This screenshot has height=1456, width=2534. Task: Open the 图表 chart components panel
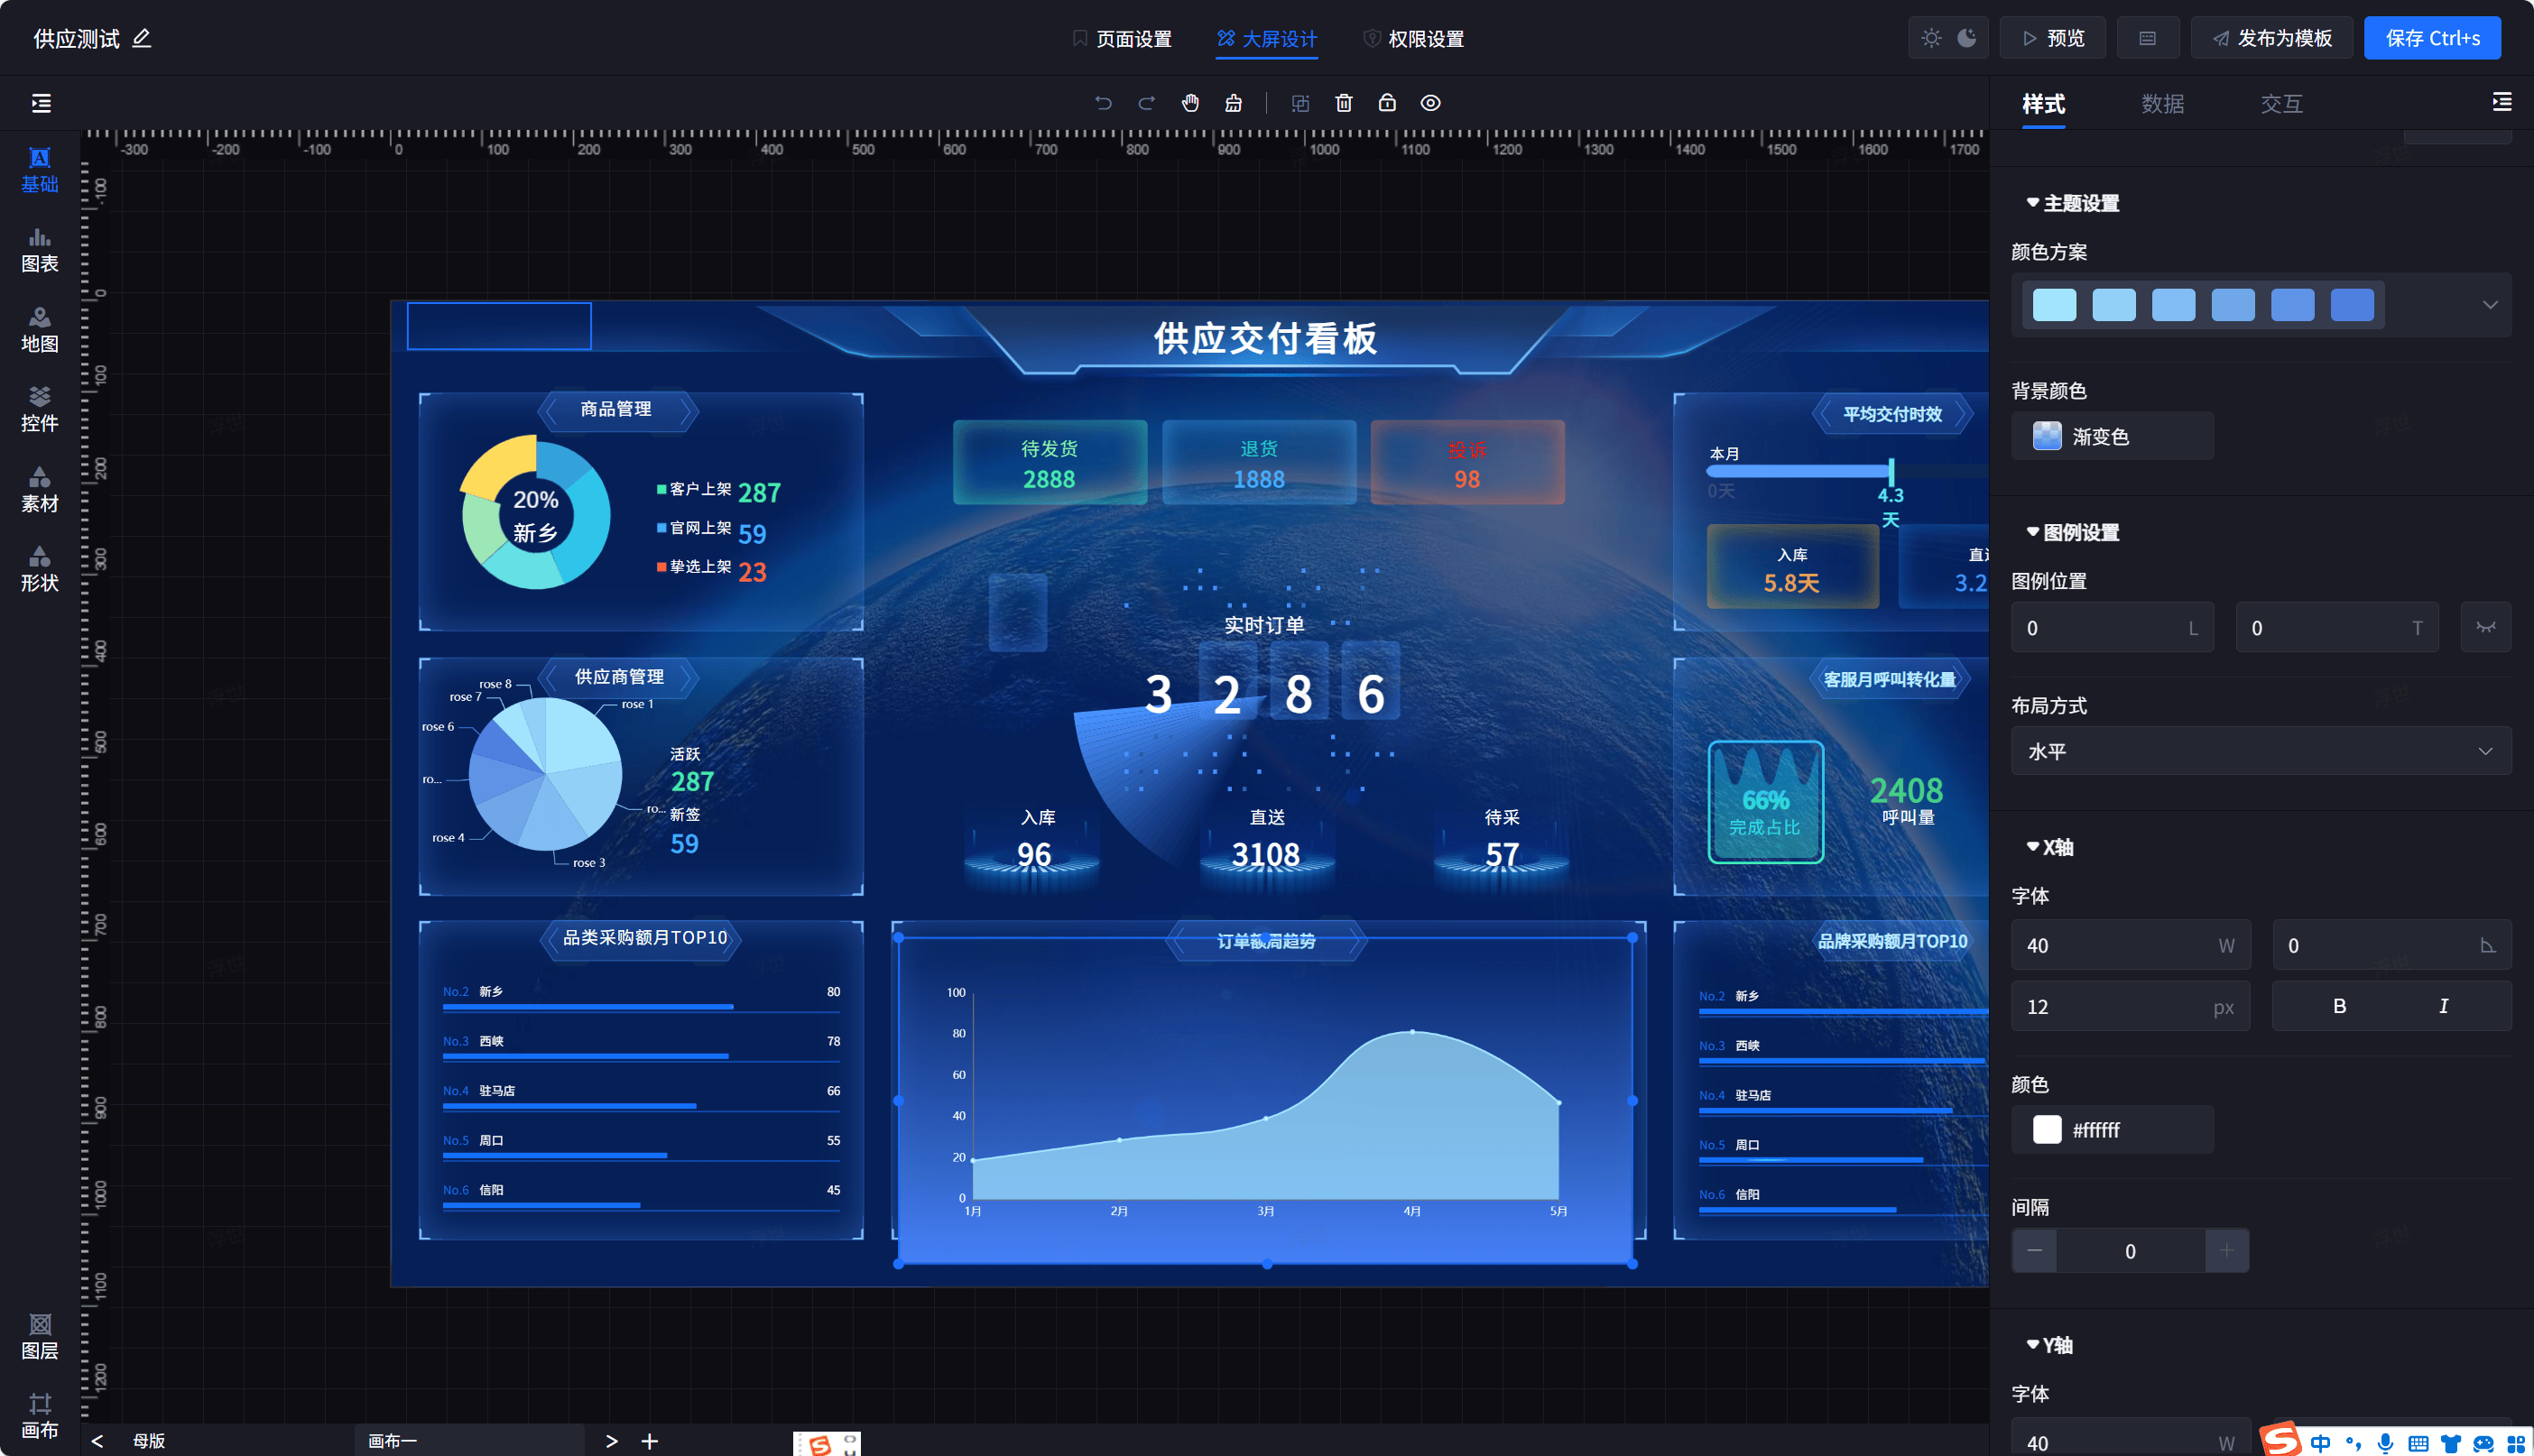40,250
